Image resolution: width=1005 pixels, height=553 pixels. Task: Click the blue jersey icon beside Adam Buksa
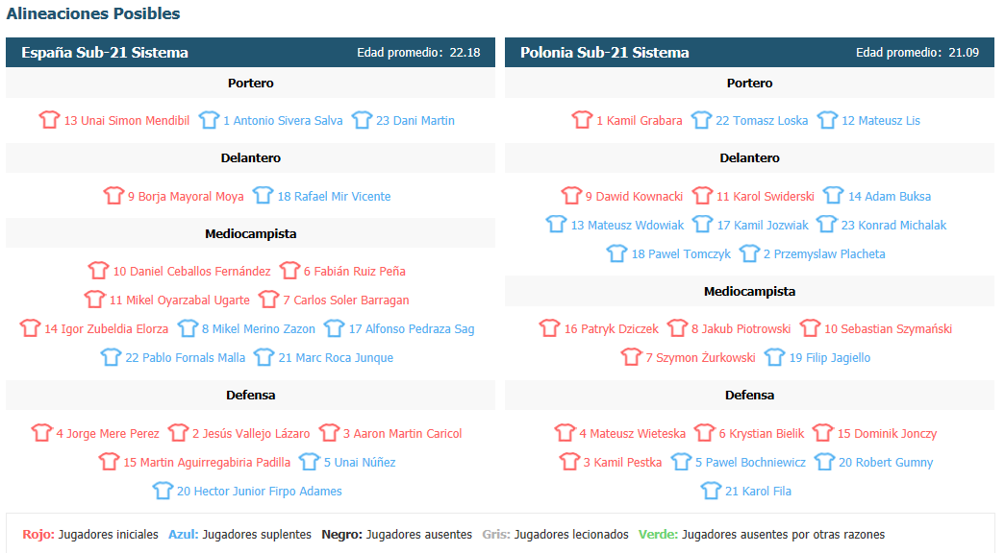click(x=833, y=195)
